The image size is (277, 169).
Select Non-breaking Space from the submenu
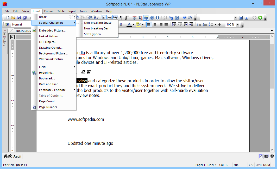(98, 23)
